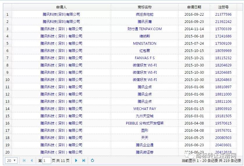Select registration number 18204863
The width and height of the screenshot is (244, 166).
click(223, 80)
